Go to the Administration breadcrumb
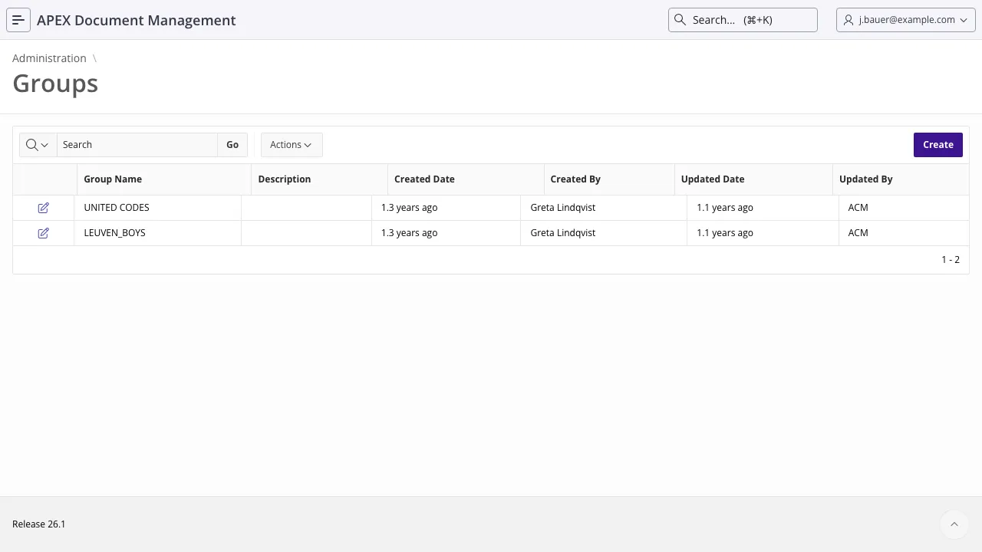 (49, 58)
